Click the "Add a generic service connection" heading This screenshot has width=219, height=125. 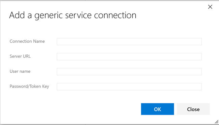click(x=73, y=16)
